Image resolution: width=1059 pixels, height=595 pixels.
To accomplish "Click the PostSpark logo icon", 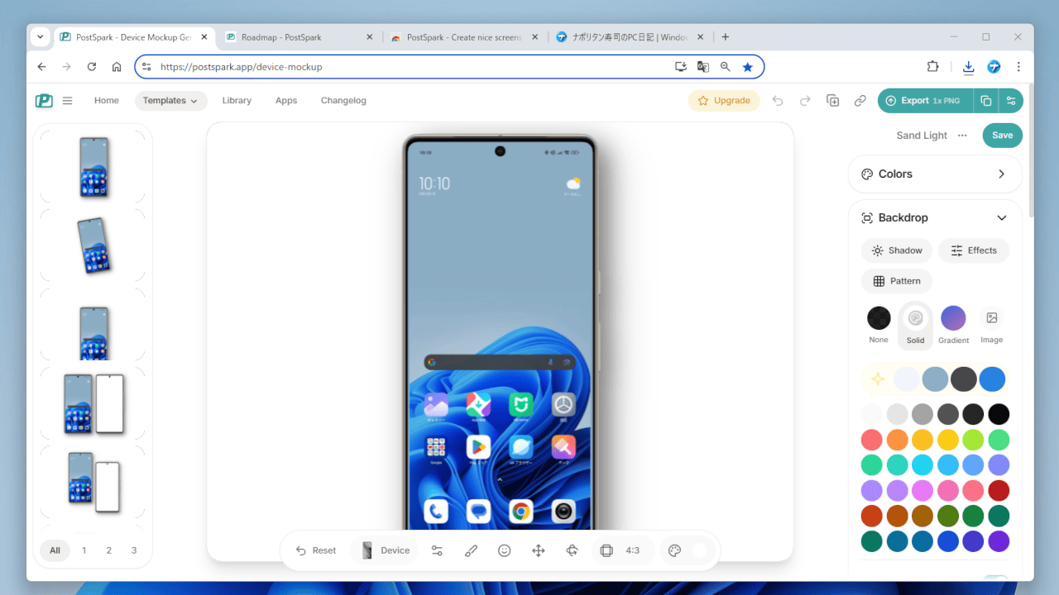I will point(44,101).
